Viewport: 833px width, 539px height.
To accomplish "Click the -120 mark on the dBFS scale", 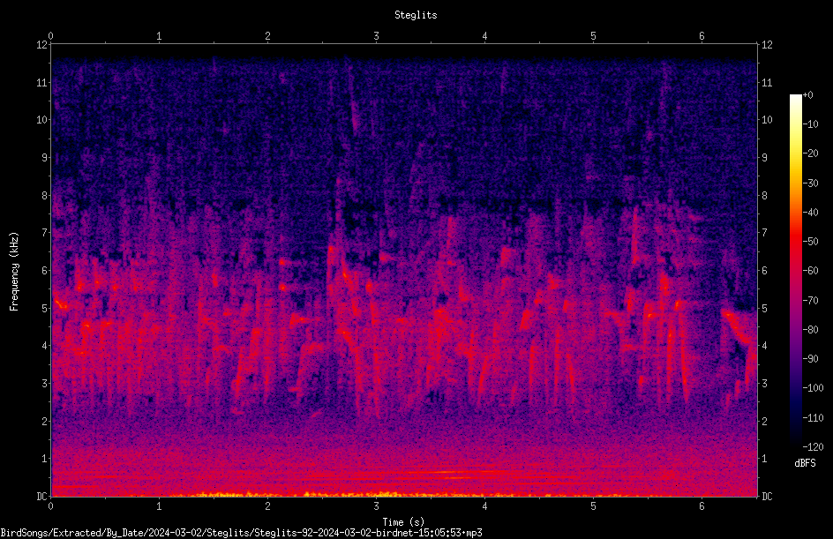I will click(x=814, y=446).
